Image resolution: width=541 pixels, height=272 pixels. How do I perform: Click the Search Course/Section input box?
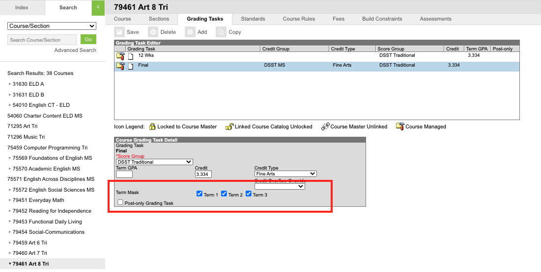click(x=42, y=40)
